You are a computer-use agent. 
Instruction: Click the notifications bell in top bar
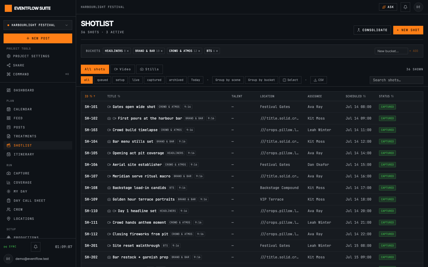[x=405, y=7]
